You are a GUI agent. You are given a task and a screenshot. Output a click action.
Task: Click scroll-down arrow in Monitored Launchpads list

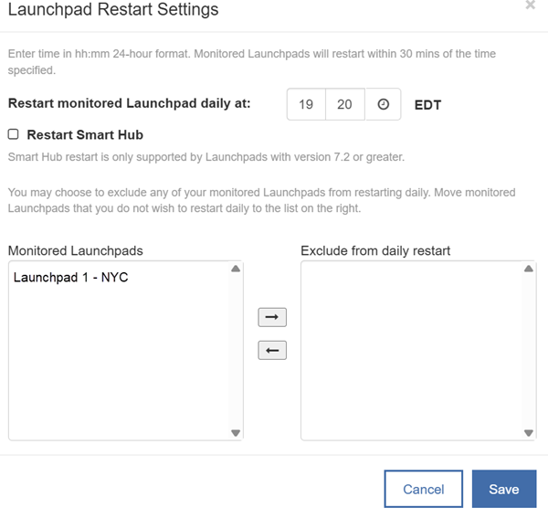point(236,432)
